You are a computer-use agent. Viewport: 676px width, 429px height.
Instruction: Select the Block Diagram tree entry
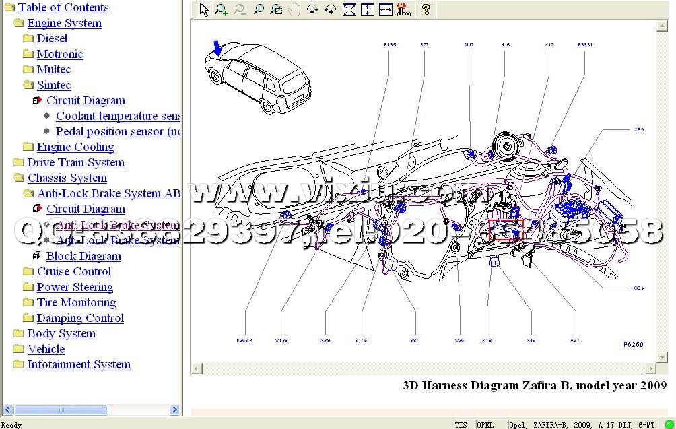tap(83, 256)
